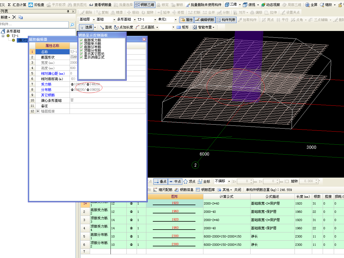
Task: Expand the 新建 new component dropdown
Action: coord(9,17)
